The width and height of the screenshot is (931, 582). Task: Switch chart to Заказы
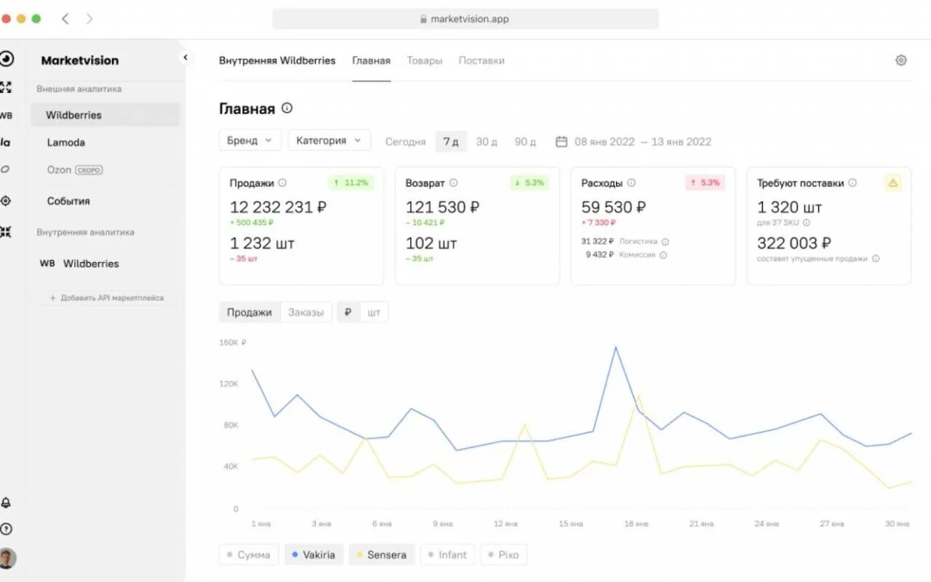(305, 312)
